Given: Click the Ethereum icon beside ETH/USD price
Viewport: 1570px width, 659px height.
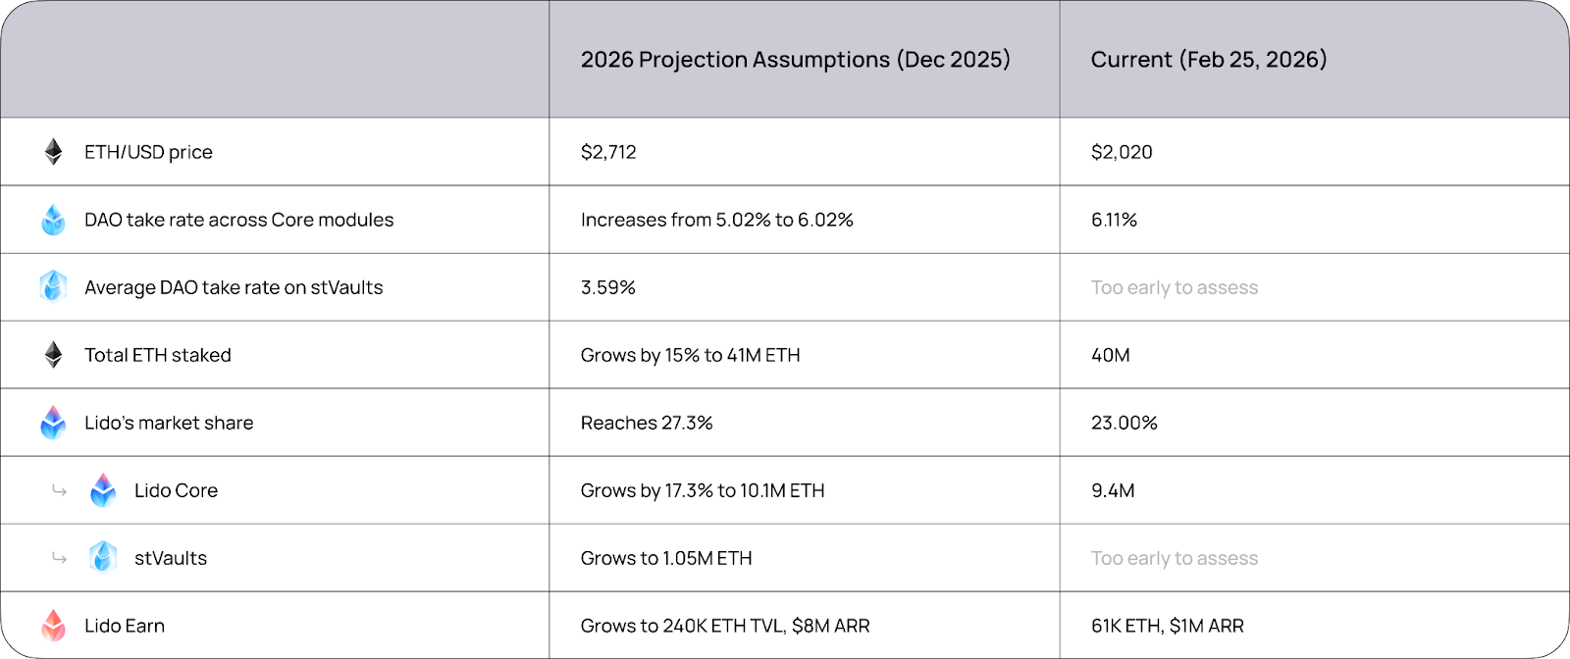Looking at the screenshot, I should click(x=54, y=152).
